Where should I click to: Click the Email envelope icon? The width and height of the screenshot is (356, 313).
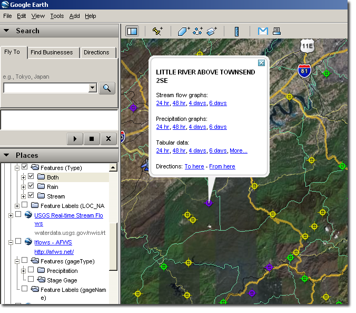tap(263, 31)
